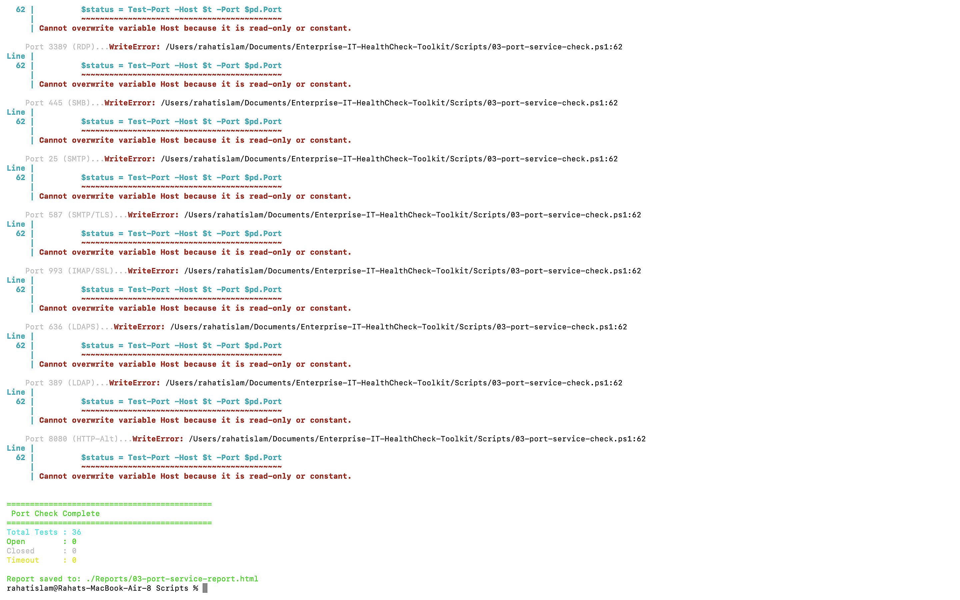Click 'Cannot overwrite variable Host' message under Port 8080
This screenshot has height=600, width=960.
click(195, 476)
